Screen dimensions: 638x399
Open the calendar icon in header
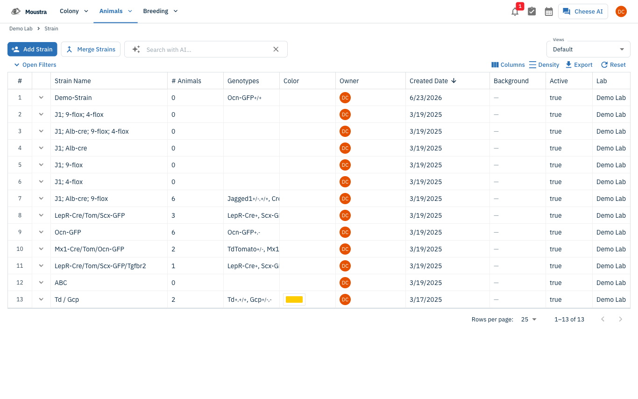click(549, 12)
